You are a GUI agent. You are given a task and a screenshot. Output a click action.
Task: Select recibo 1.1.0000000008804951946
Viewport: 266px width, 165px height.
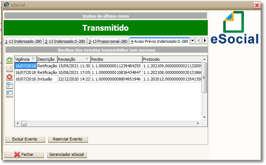click(117, 79)
